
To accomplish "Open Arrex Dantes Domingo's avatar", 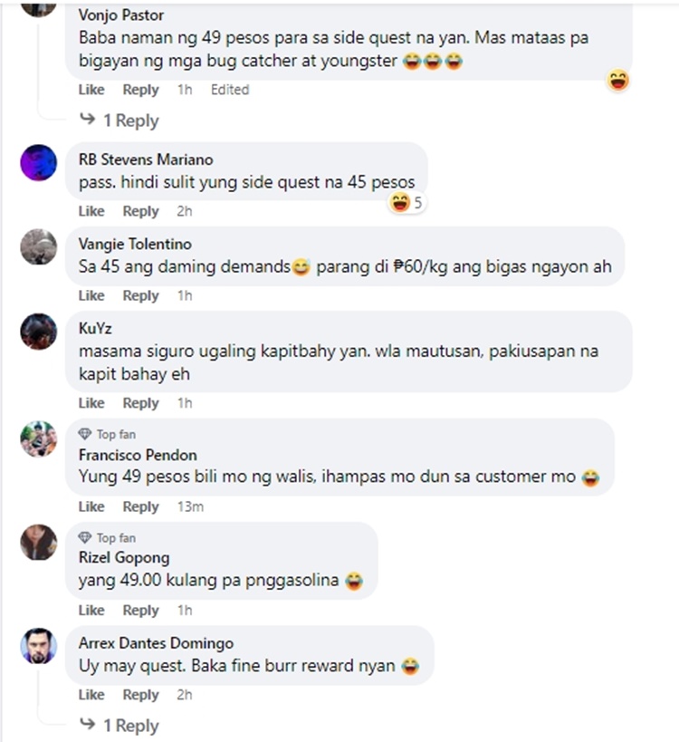I will 39,646.
